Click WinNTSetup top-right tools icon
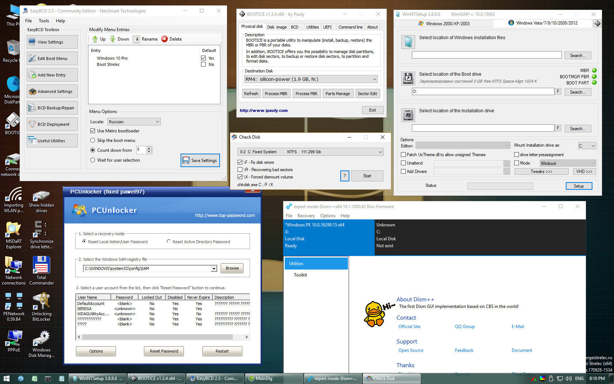 (x=597, y=23)
